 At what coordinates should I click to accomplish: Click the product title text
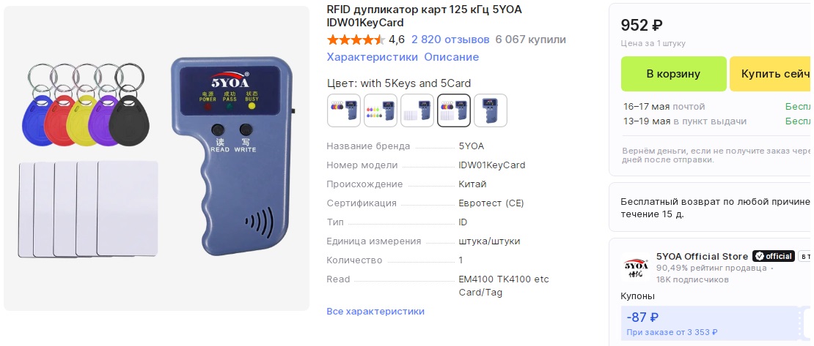(424, 16)
